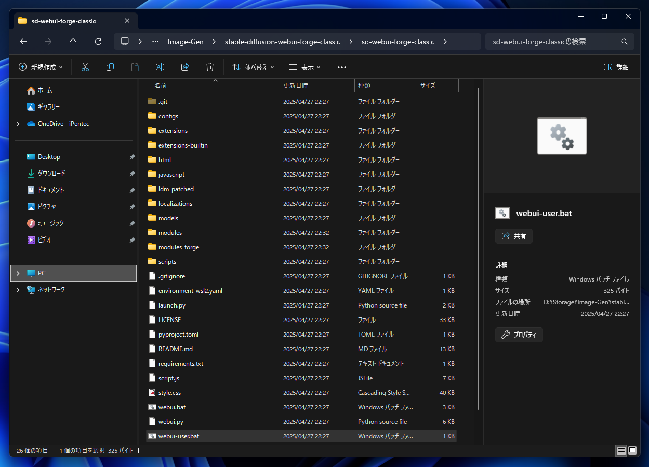Open a new tab with plus button
649x467 pixels.
click(x=150, y=21)
